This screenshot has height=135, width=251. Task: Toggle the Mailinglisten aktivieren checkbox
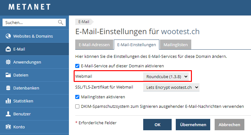pyautogui.click(x=77, y=97)
